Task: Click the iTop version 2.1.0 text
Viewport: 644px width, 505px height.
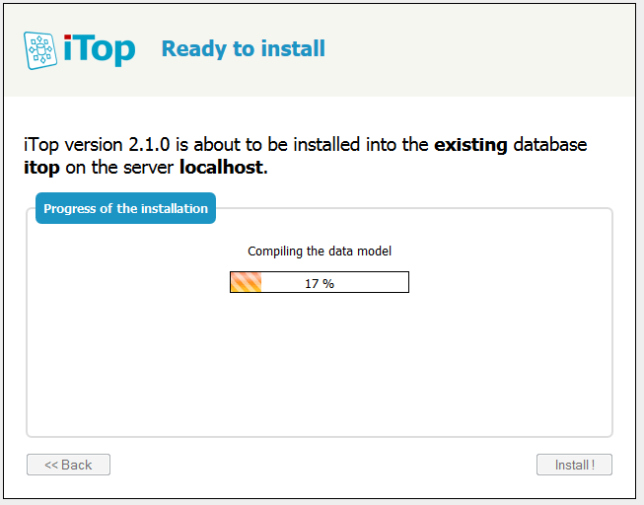Action: pos(97,145)
